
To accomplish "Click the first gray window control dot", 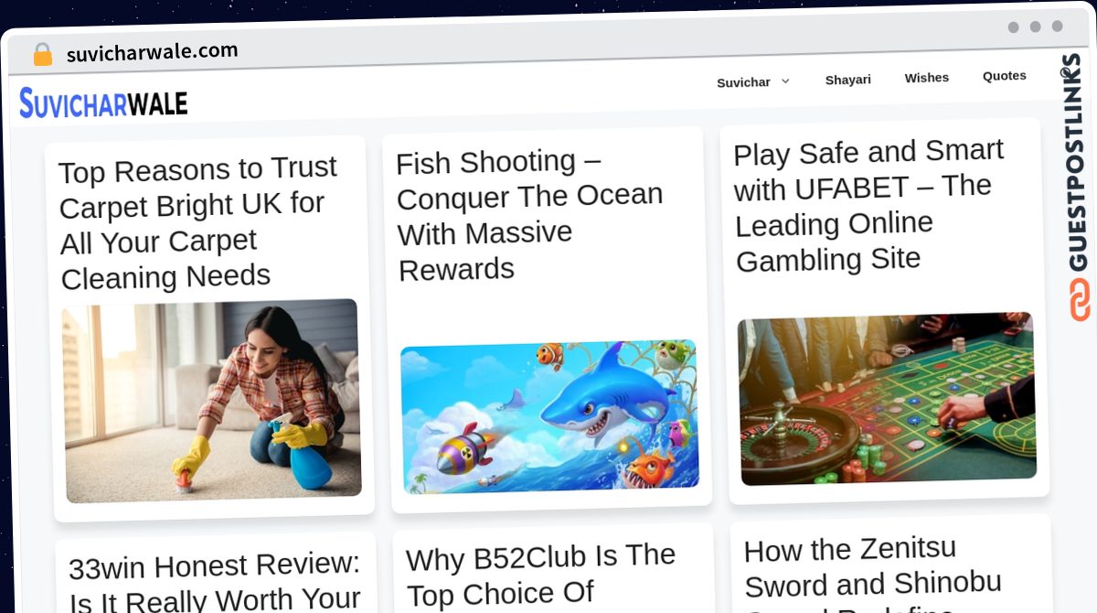I will coord(1013,27).
